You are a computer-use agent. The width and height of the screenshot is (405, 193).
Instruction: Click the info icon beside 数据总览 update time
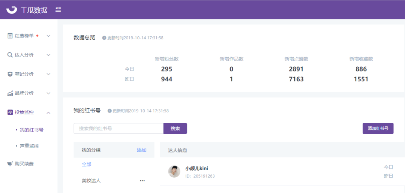(104, 38)
